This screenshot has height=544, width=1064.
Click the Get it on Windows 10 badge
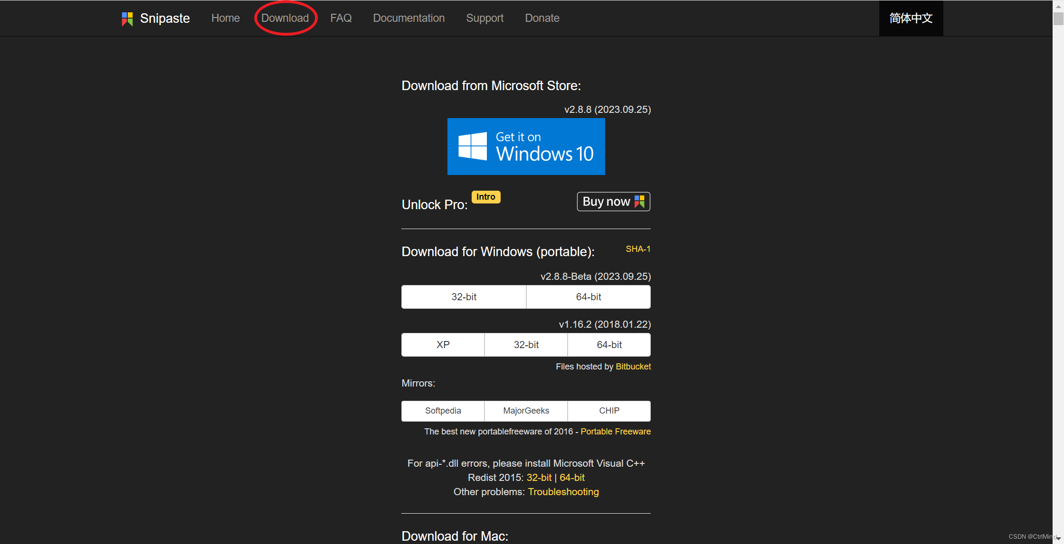coord(526,147)
